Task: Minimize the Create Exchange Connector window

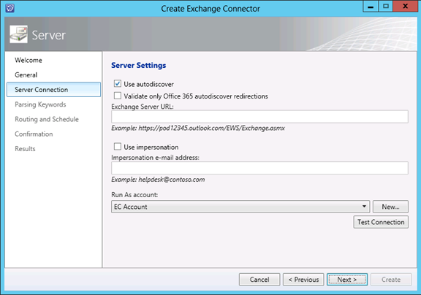Action: tap(371, 7)
